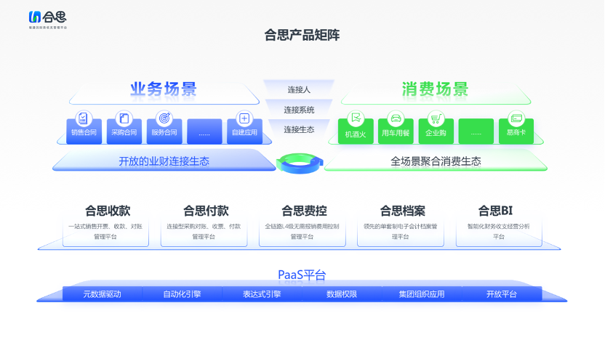This screenshot has height=340, width=605.
Task: Click the 机酒火 flag icon
Action: tap(356, 118)
